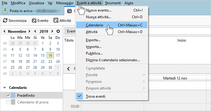The height and width of the screenshot is (111, 211).
Task: Uncheck the Predefinito calendar checkbox
Action: coord(8,96)
